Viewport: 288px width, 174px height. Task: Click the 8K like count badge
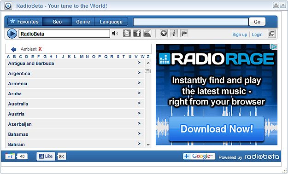(x=62, y=157)
